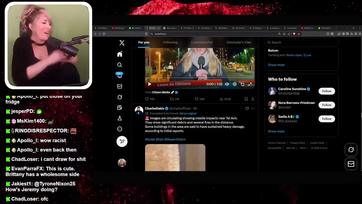Open #Iran hashtag
This screenshot has width=362, height=204.
[x=160, y=139]
